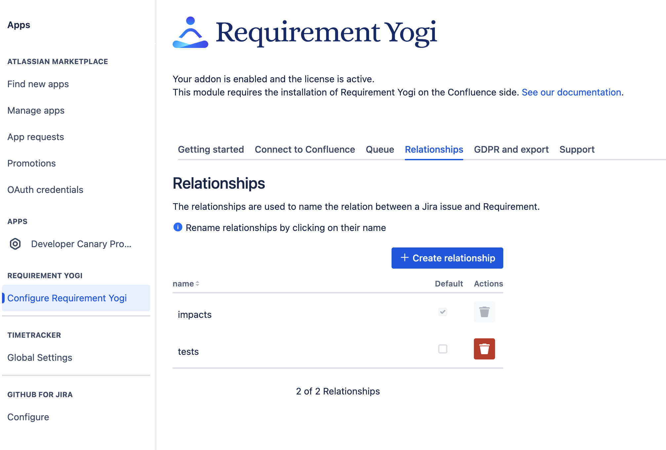Open TimeTracker Global Settings
The width and height of the screenshot is (666, 450).
(40, 357)
